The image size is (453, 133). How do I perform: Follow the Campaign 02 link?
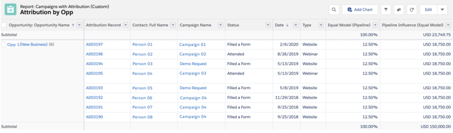pos(193,54)
